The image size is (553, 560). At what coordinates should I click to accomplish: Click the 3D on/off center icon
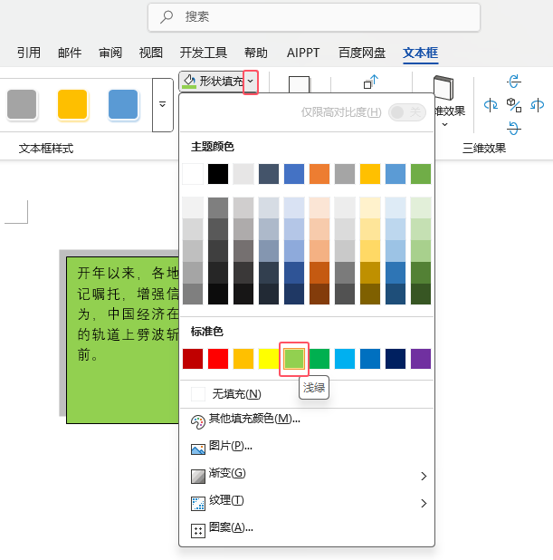point(514,105)
